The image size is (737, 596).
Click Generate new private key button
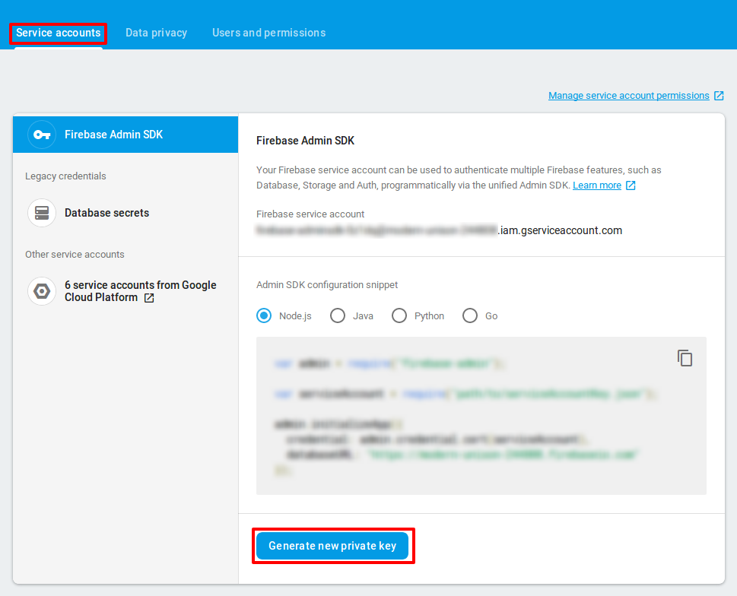click(x=332, y=546)
